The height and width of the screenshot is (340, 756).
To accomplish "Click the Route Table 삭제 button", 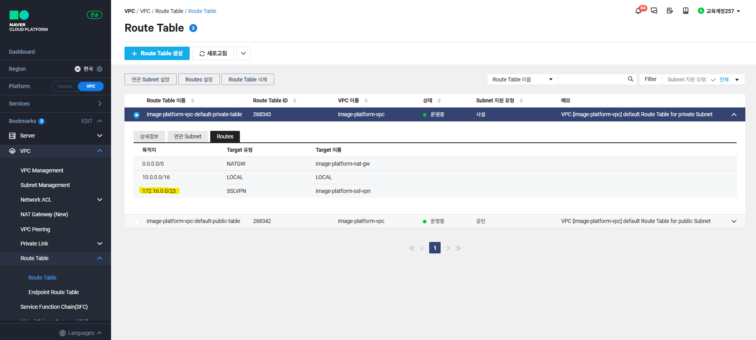I will 248,79.
